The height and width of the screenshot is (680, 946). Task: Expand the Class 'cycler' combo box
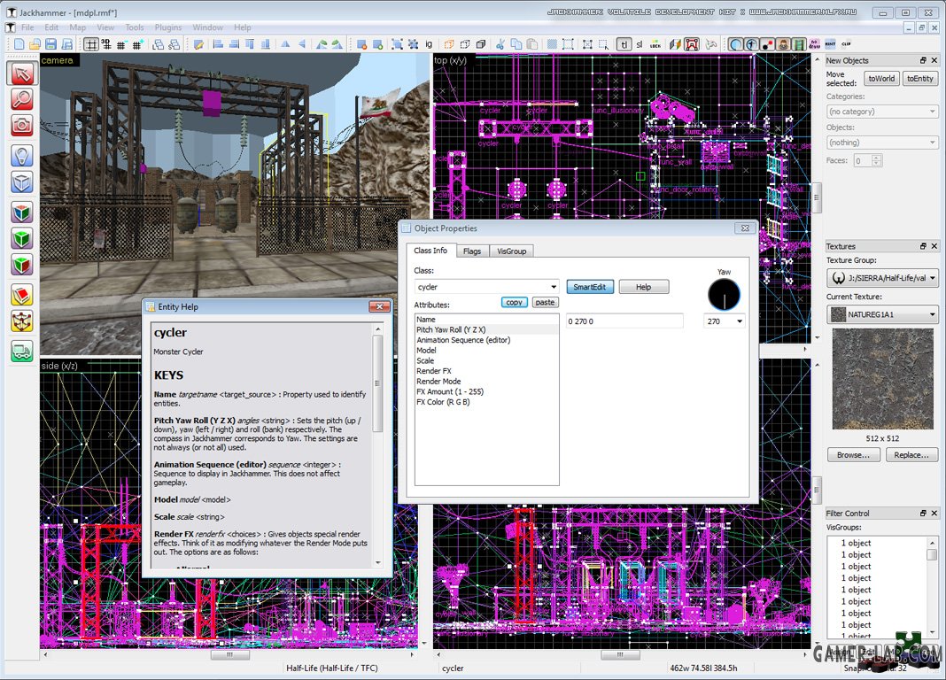(487, 287)
